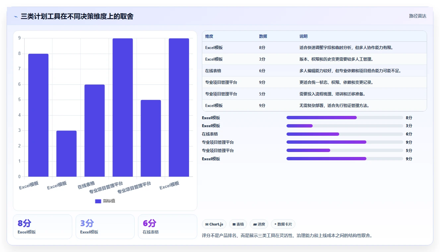Select the 进度 chip

point(259,224)
